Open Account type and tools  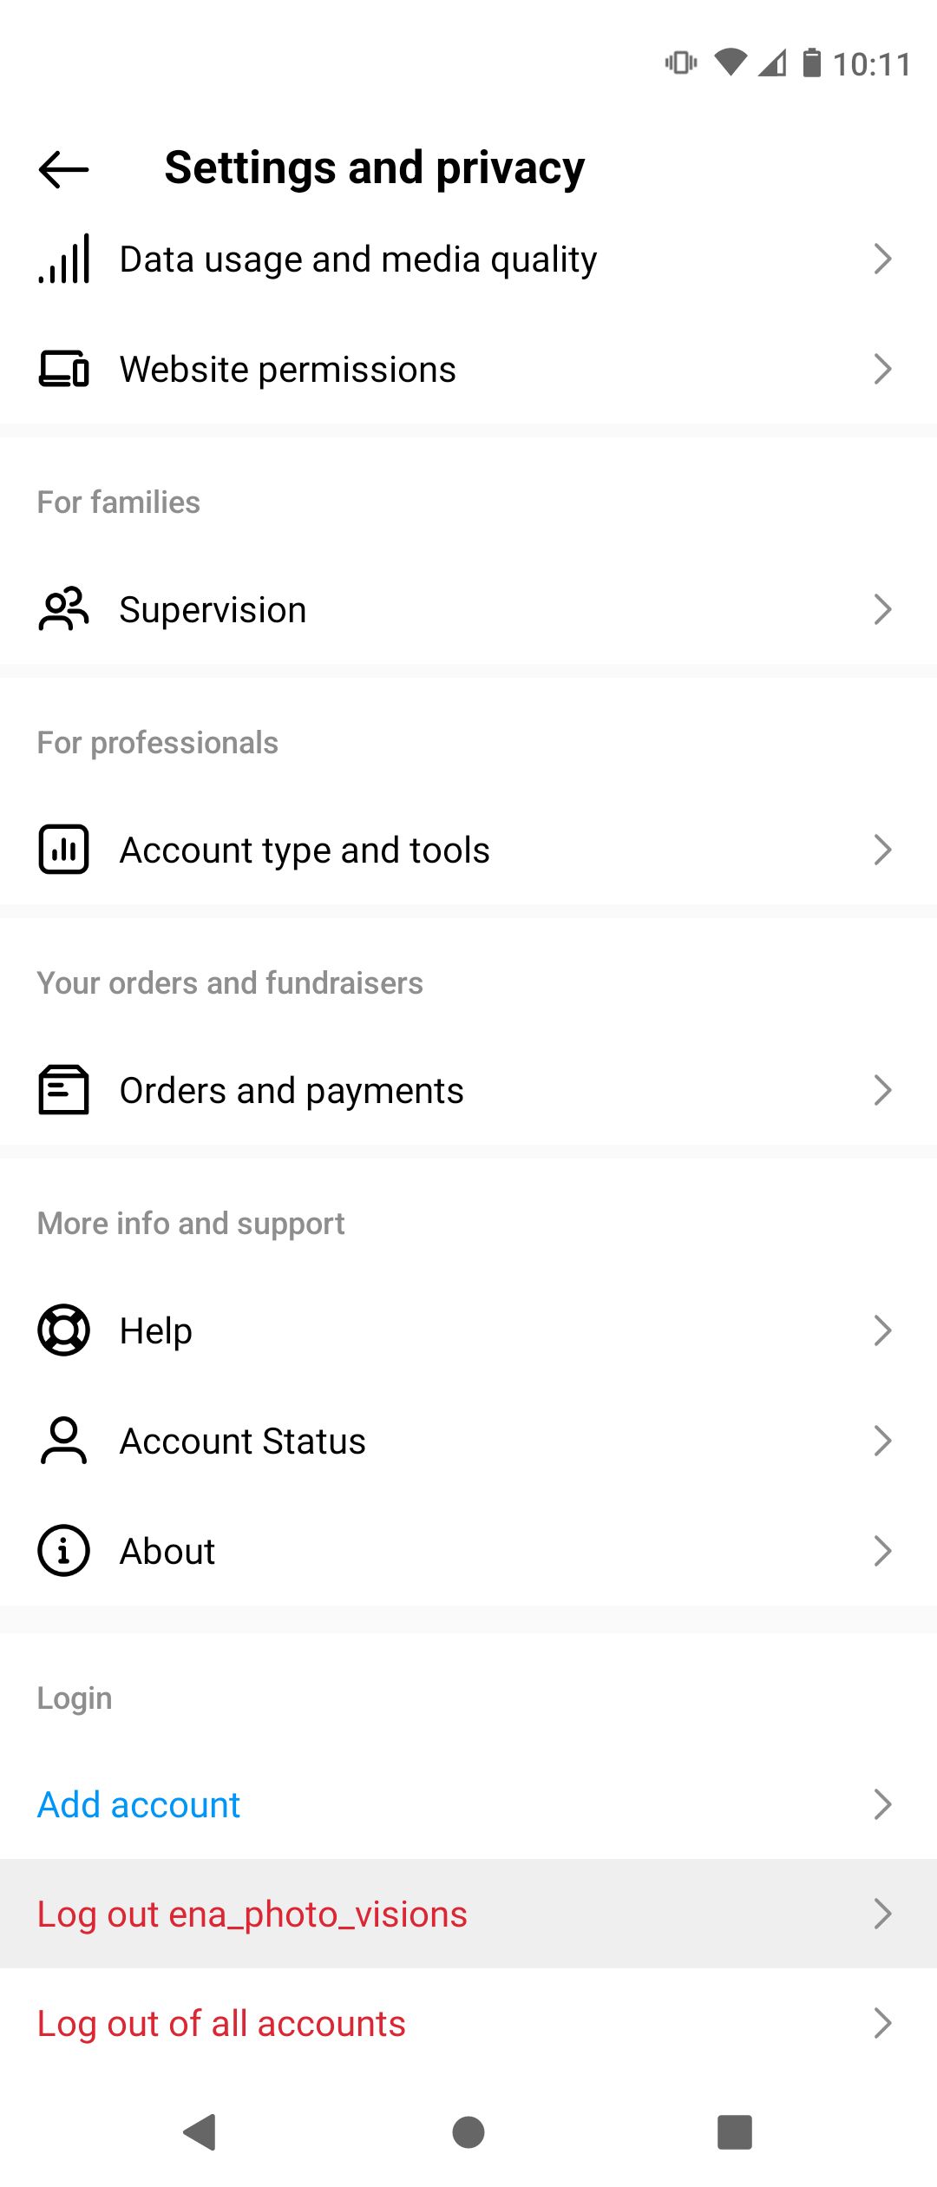pos(305,850)
